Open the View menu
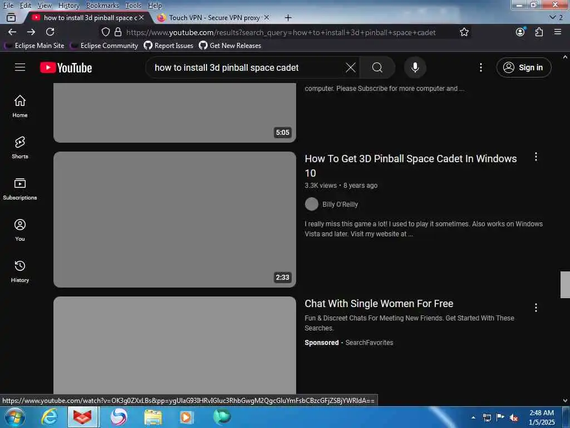The height and width of the screenshot is (428, 570). tap(45, 6)
